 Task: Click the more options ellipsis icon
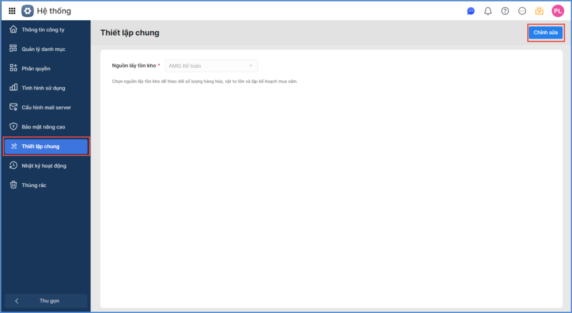click(x=522, y=11)
